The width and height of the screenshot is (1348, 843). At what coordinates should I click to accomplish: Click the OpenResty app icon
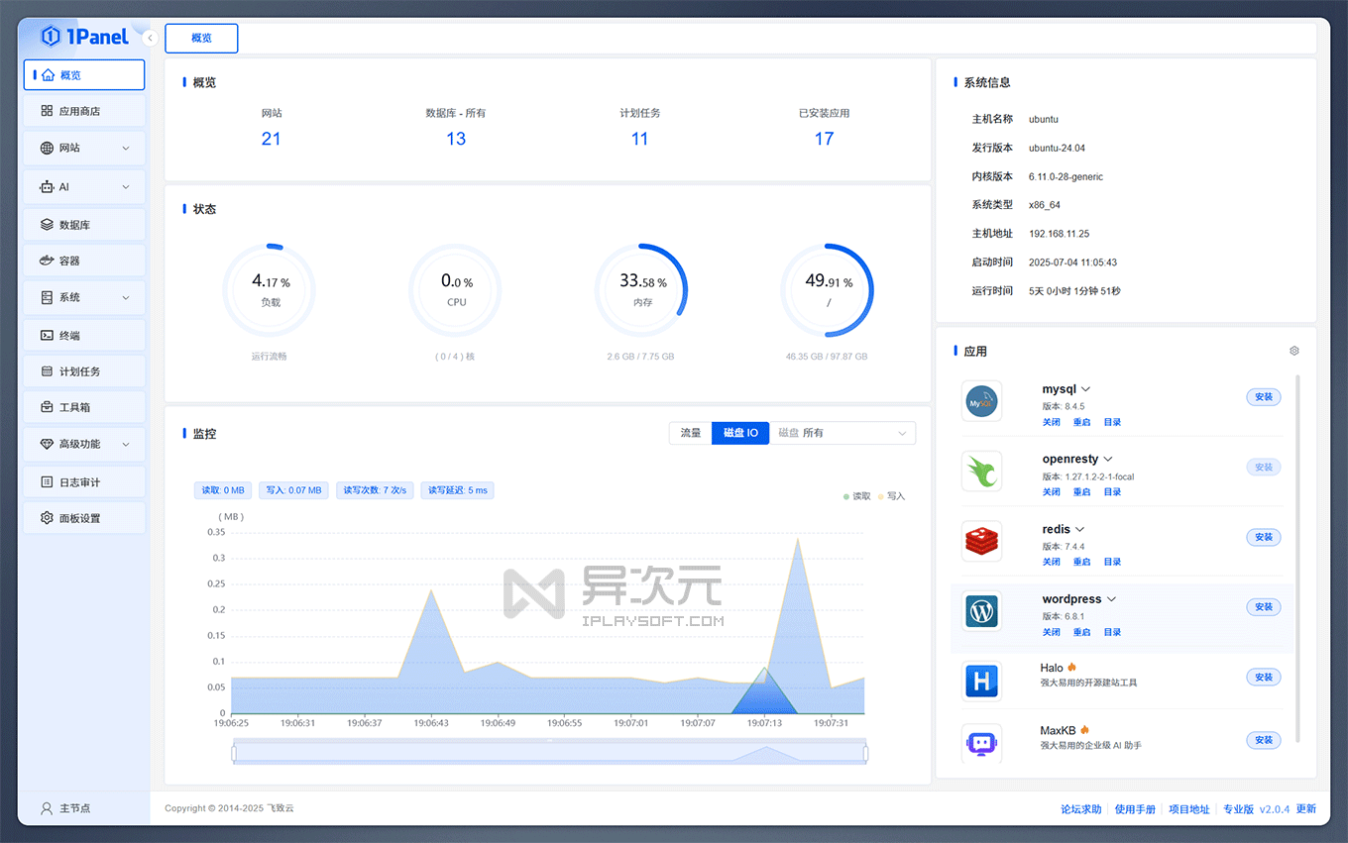coord(981,472)
